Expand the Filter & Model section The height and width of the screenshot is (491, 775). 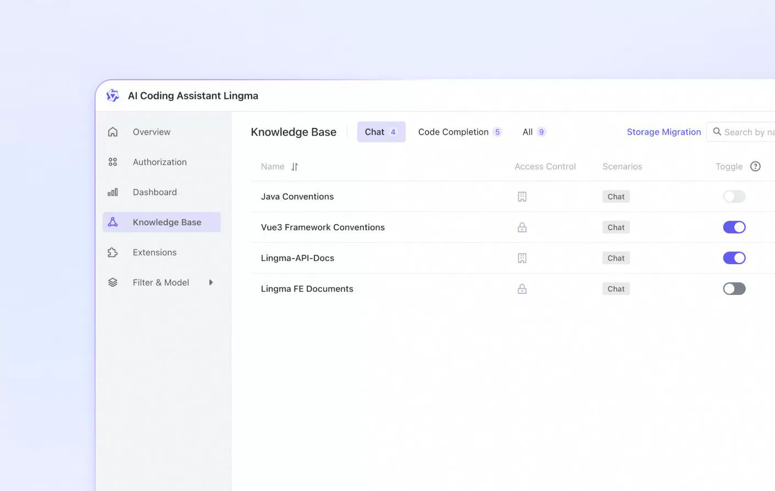(x=211, y=282)
